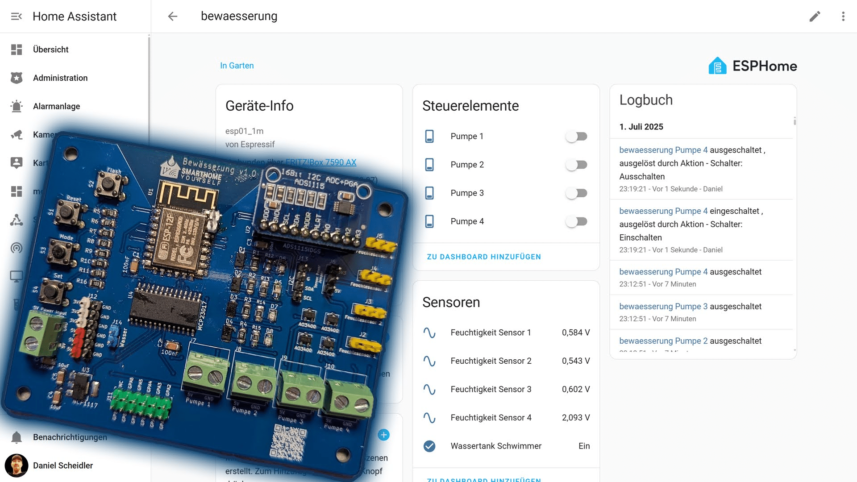
Task: Click the Pumpe 3 device icon
Action: [429, 193]
